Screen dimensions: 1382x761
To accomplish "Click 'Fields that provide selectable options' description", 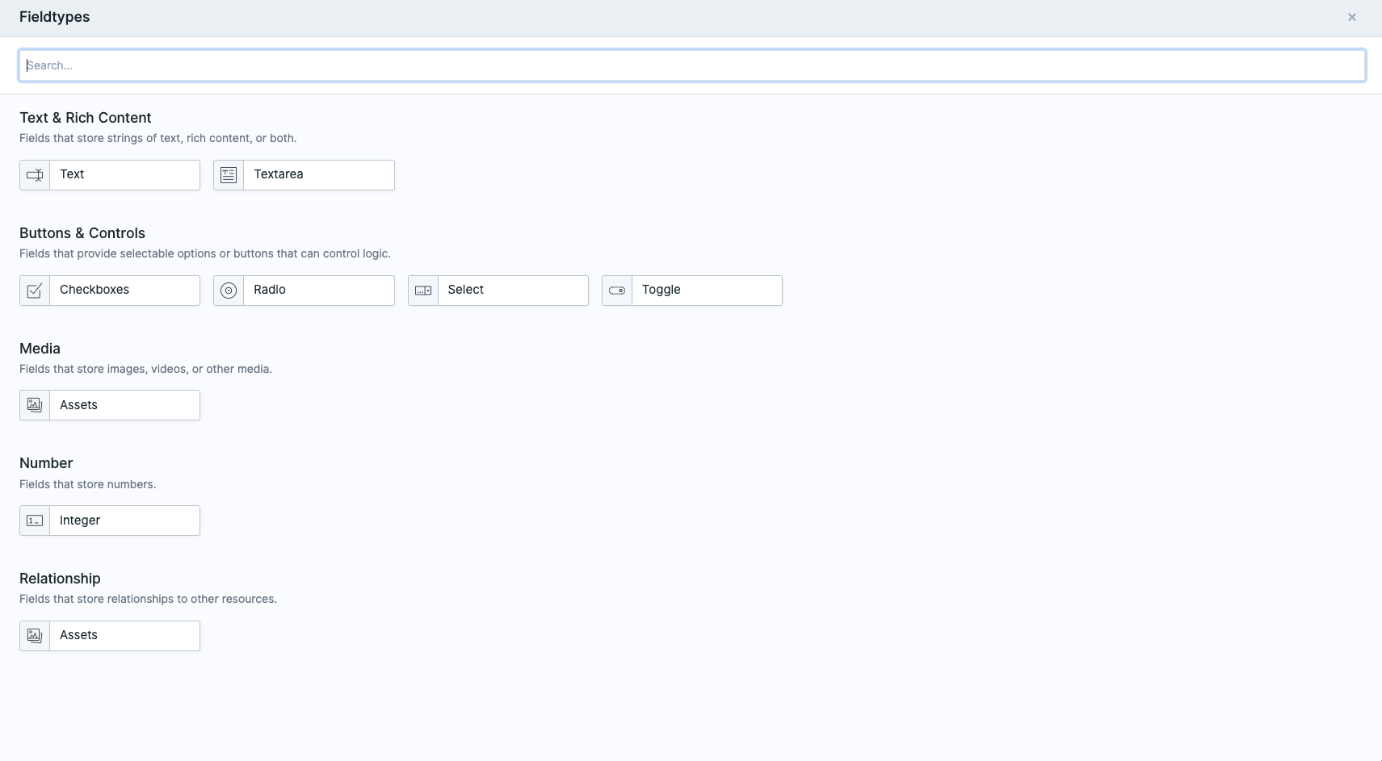I will tap(205, 253).
